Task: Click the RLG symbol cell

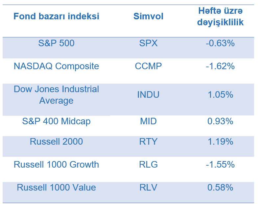Action: click(148, 164)
